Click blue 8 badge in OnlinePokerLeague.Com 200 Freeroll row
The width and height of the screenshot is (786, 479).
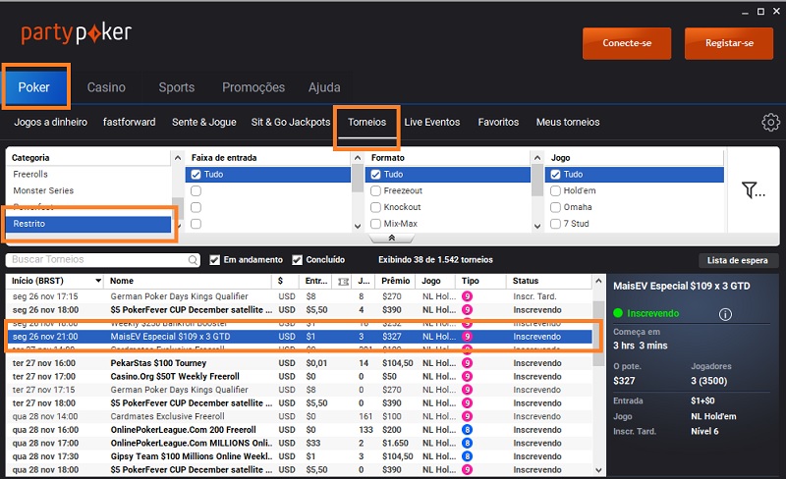tap(467, 430)
